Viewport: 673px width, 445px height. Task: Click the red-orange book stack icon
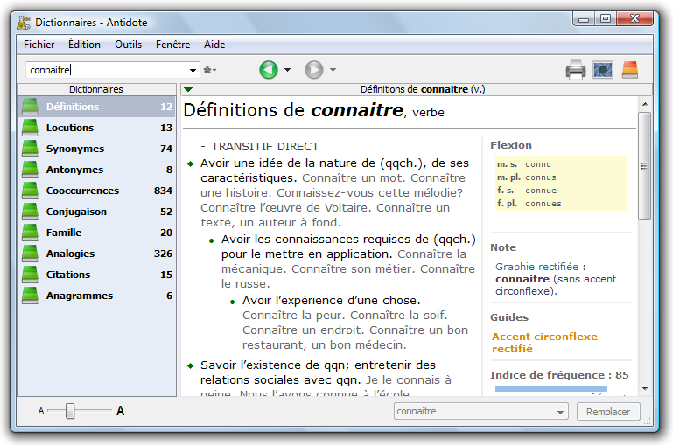tap(630, 70)
